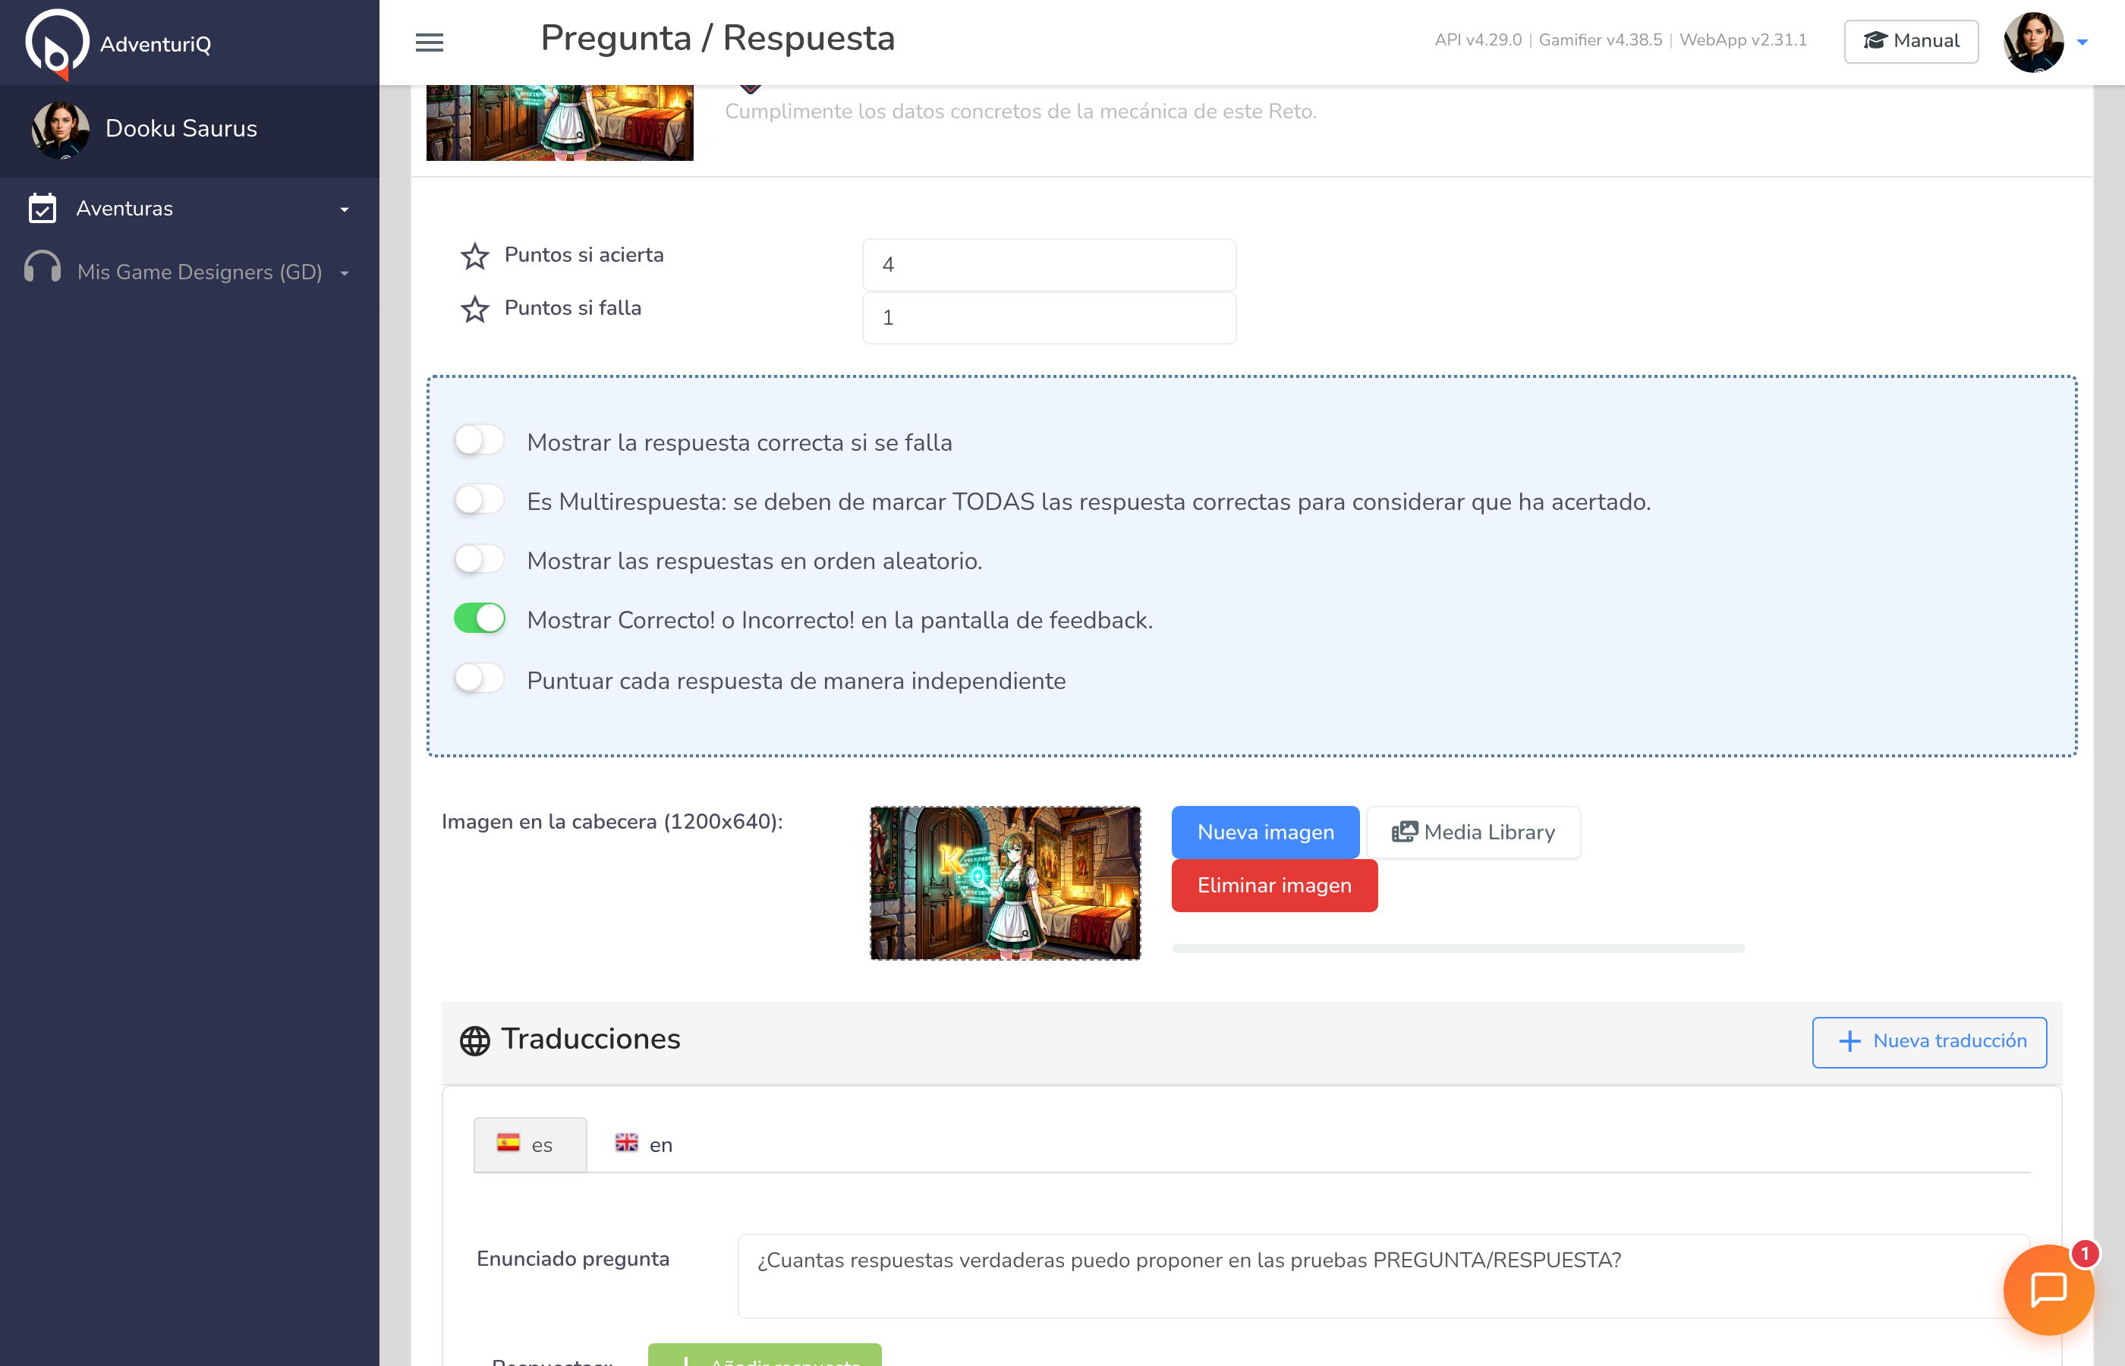Click the Imagen en la cabecera label
Image resolution: width=2125 pixels, height=1366 pixels.
(x=612, y=821)
